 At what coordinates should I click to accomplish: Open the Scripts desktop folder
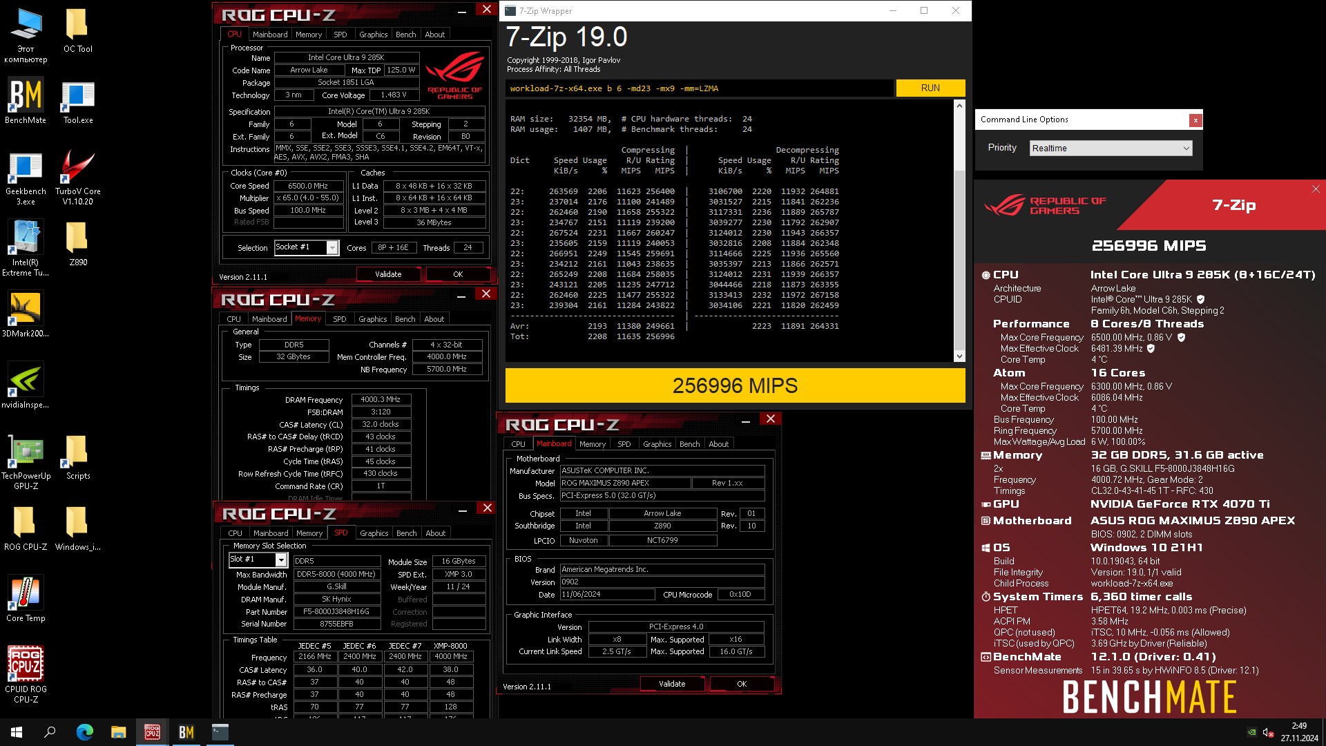[x=77, y=458]
